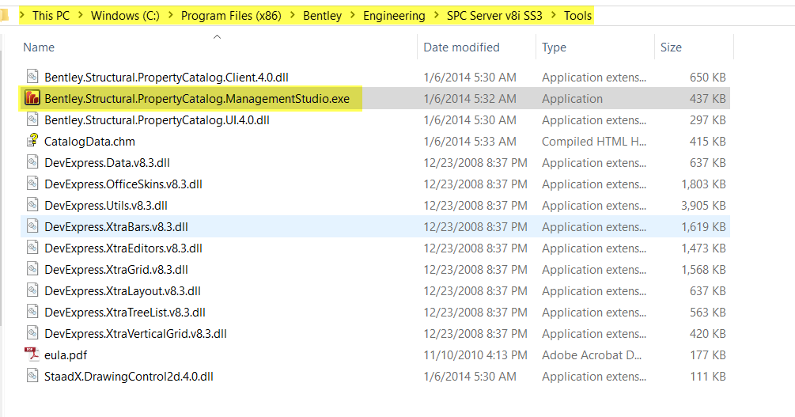Sort files by the Name column header
The image size is (795, 417).
point(39,47)
